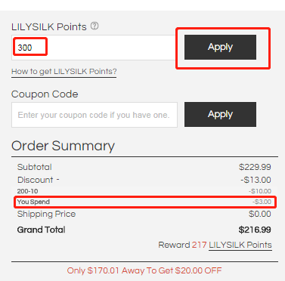Select the Discount total -$13.00
The height and width of the screenshot is (281, 285).
[256, 180]
